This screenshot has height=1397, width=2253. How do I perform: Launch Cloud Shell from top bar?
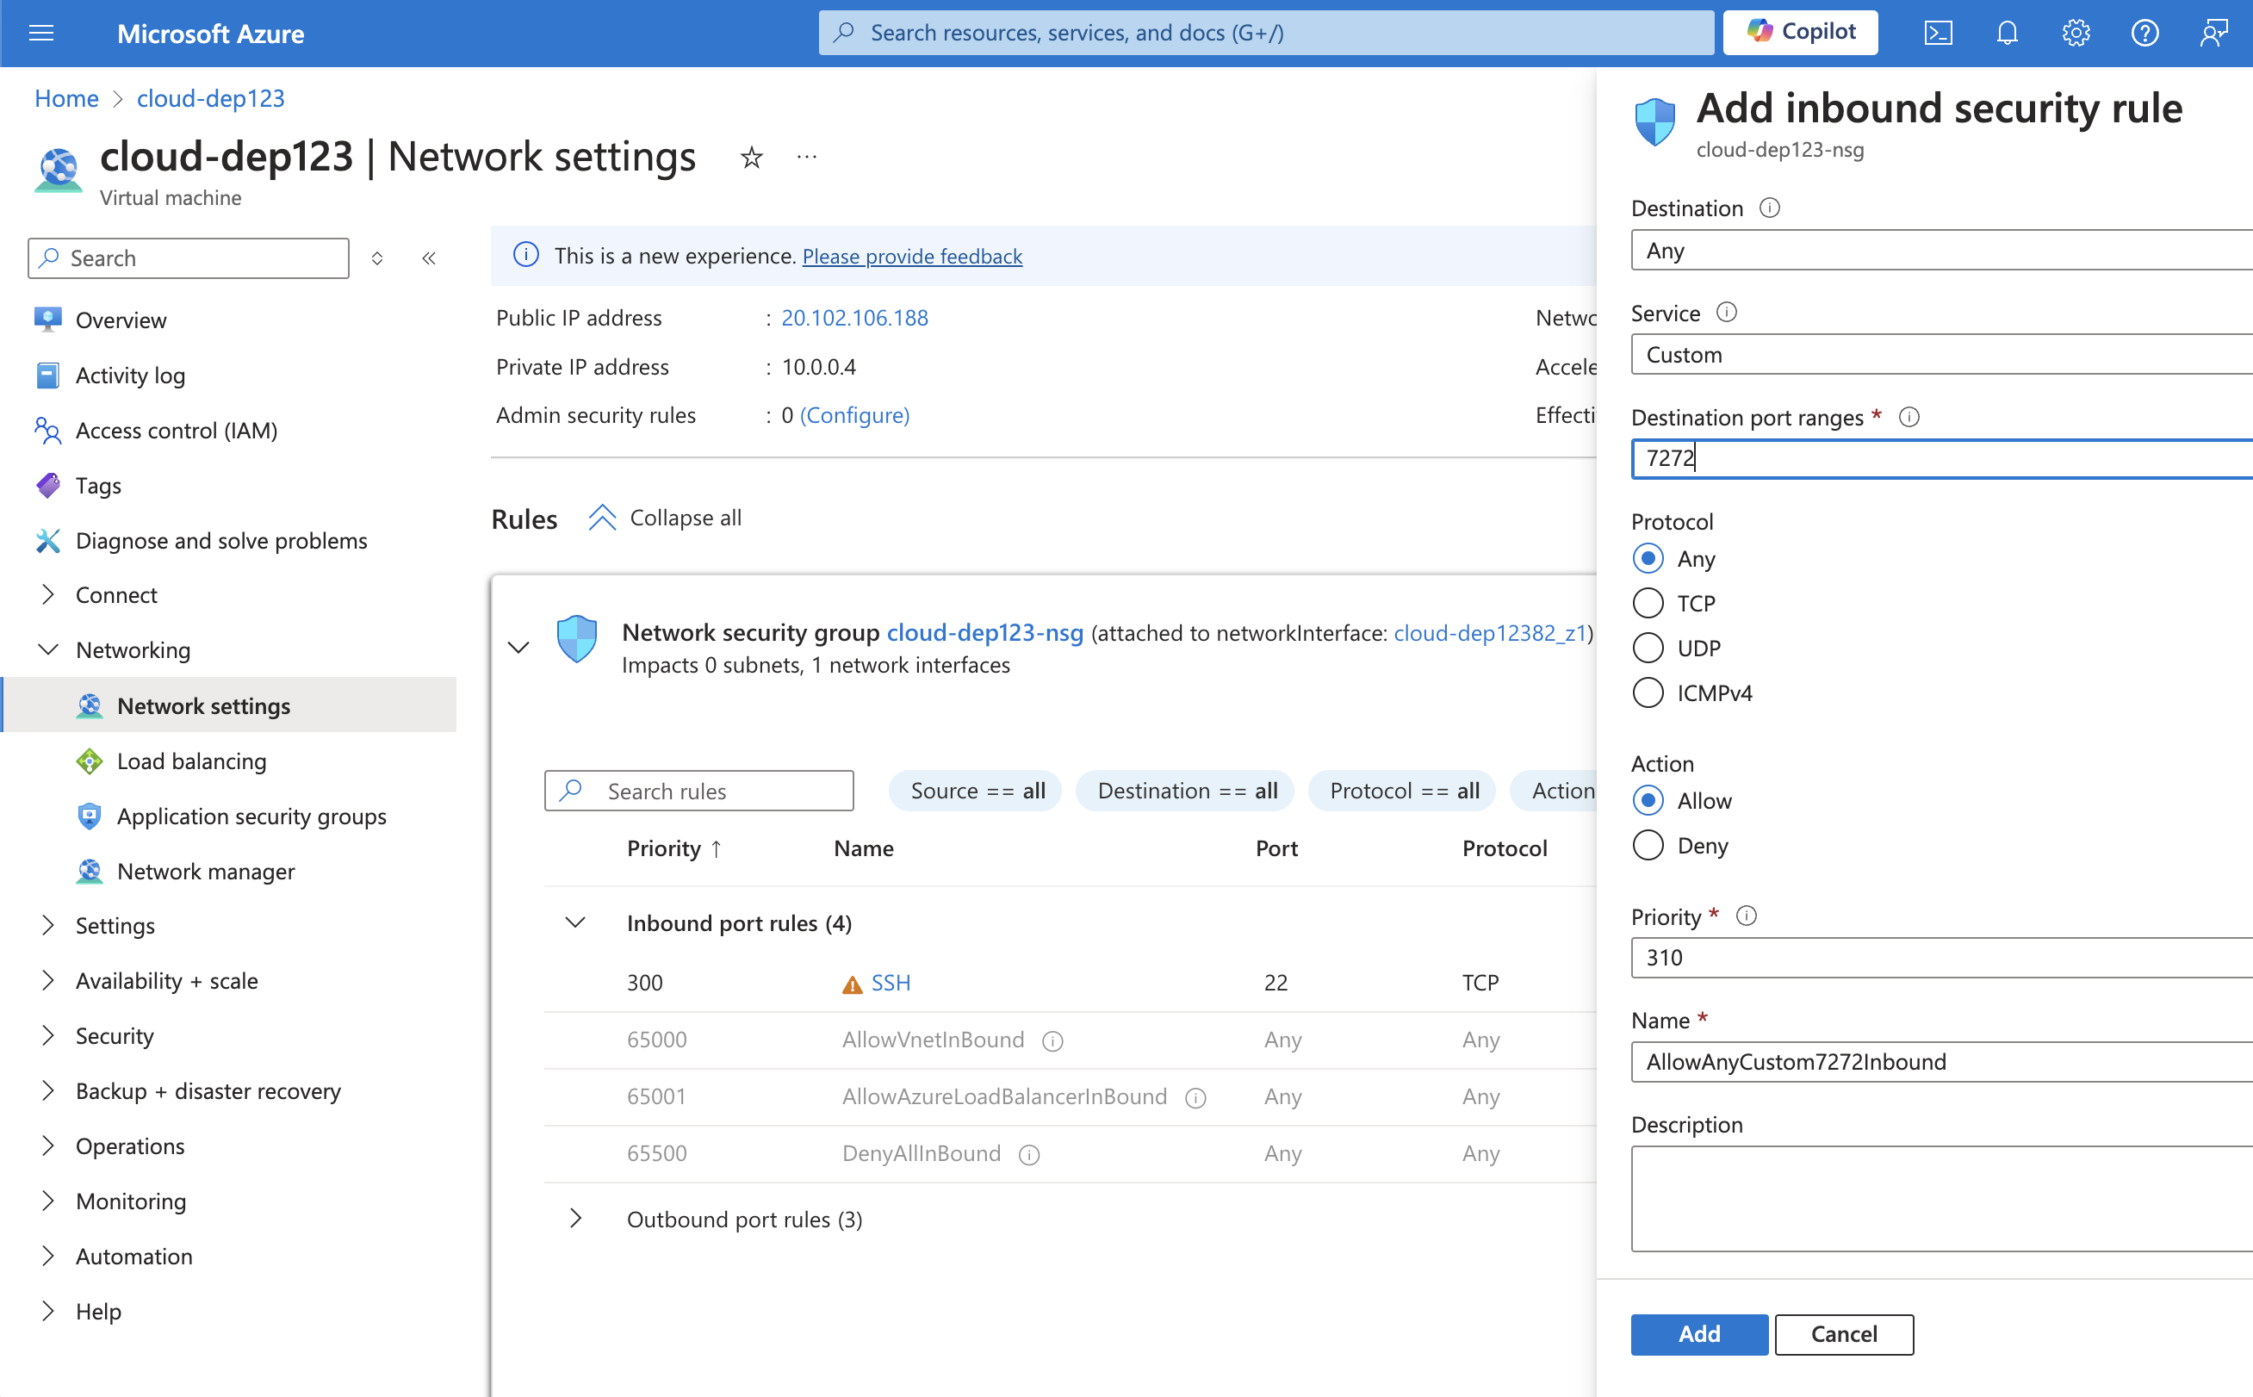click(1937, 34)
